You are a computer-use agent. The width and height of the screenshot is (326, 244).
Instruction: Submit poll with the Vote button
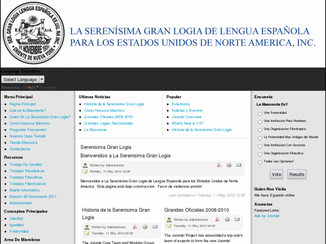[276, 175]
